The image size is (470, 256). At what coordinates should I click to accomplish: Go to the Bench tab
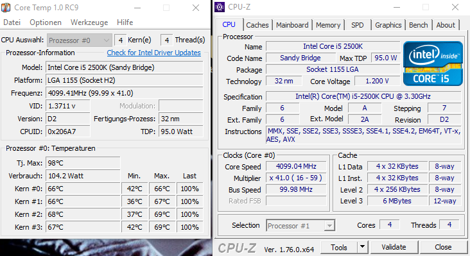click(419, 25)
